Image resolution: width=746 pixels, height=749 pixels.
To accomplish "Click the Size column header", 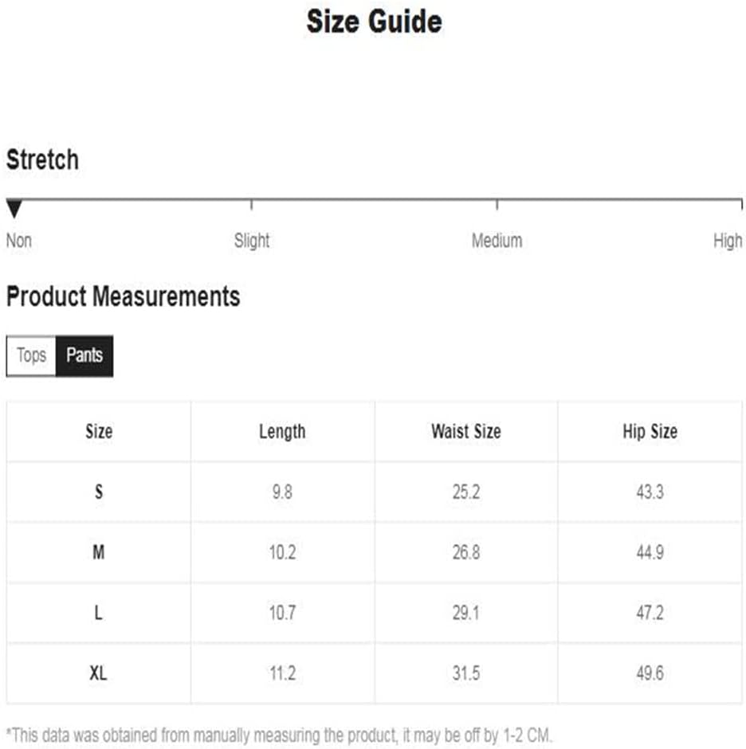I will 99,431.
